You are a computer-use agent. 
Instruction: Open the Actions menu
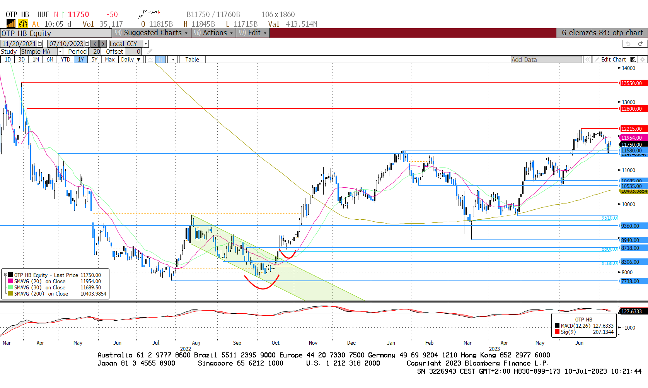click(x=214, y=33)
